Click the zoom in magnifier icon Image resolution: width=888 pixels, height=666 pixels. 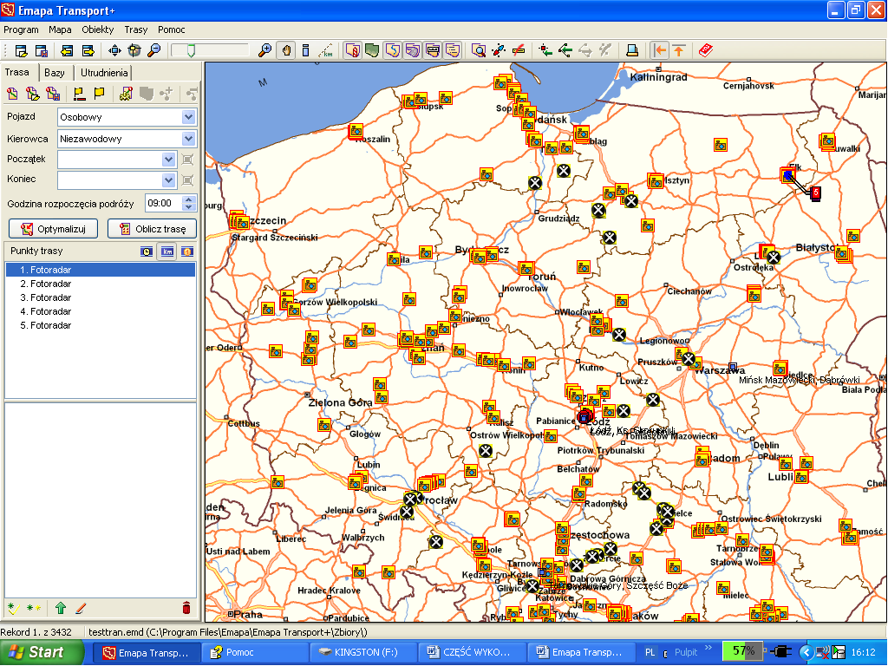coord(264,51)
